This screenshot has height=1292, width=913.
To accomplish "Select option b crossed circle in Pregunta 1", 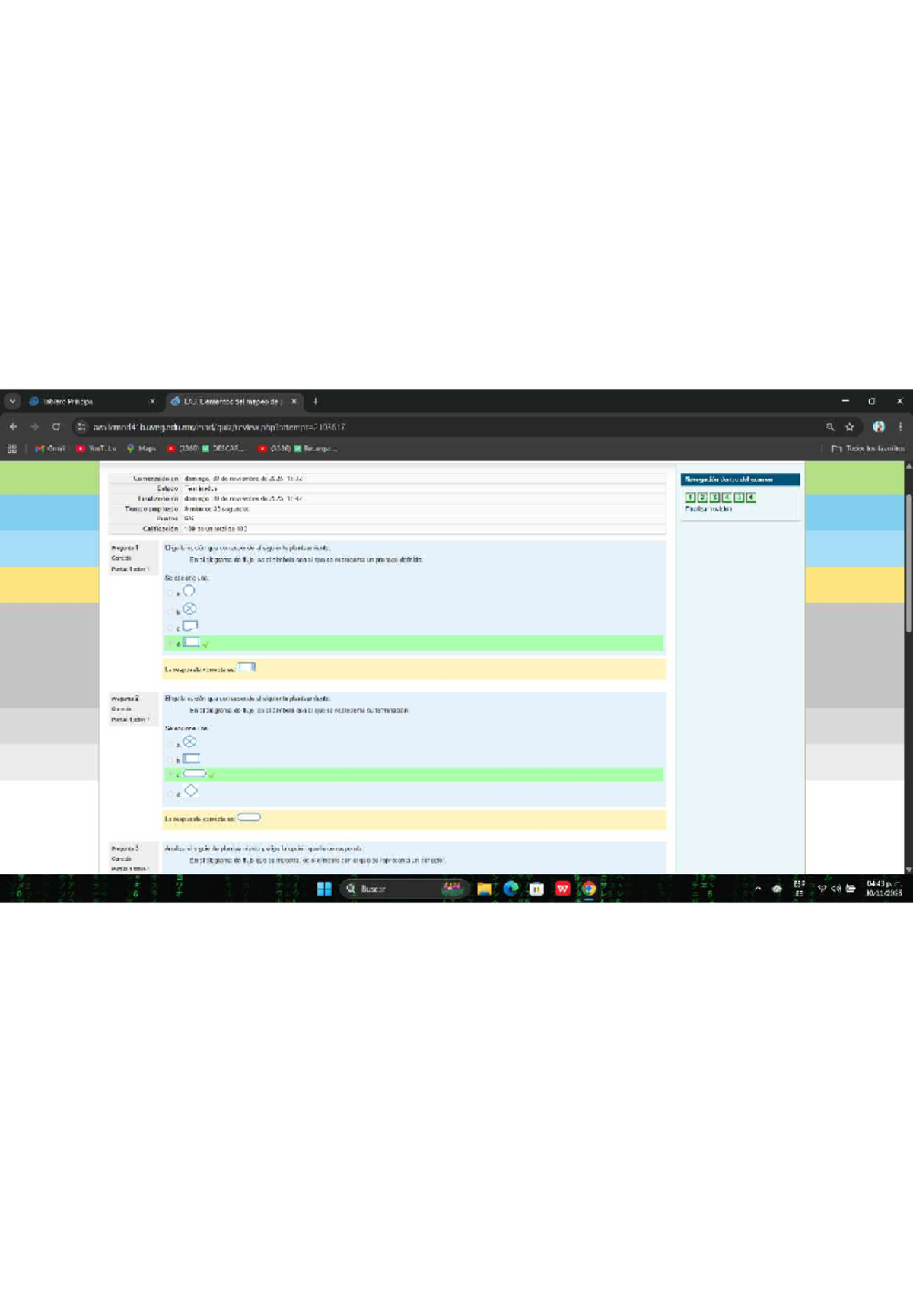I will tap(170, 610).
